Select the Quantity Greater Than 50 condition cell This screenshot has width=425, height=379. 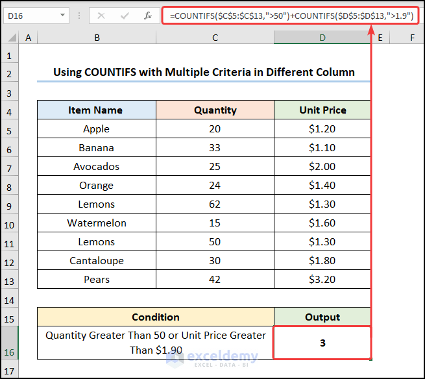(156, 343)
